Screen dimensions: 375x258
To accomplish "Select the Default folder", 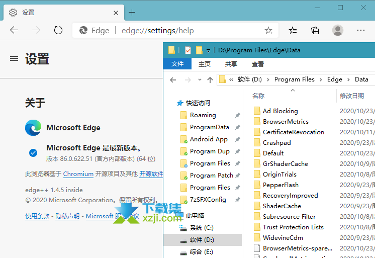I will pyautogui.click(x=273, y=153).
